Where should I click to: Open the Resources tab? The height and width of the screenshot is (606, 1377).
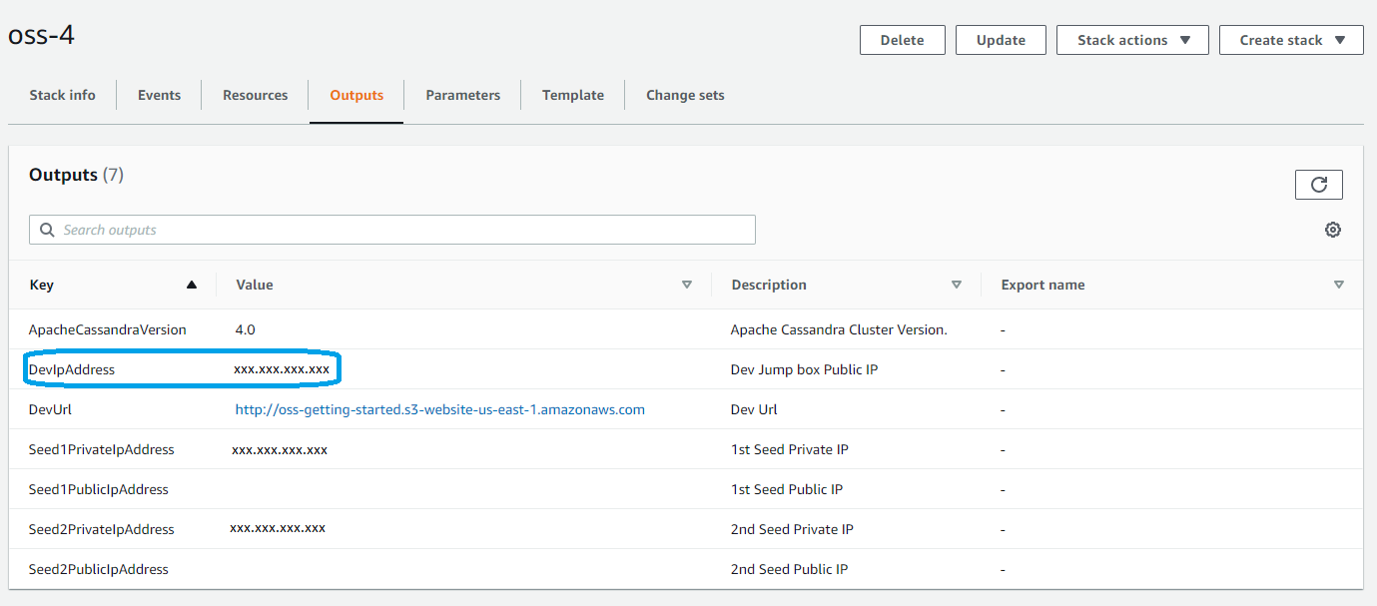(255, 95)
